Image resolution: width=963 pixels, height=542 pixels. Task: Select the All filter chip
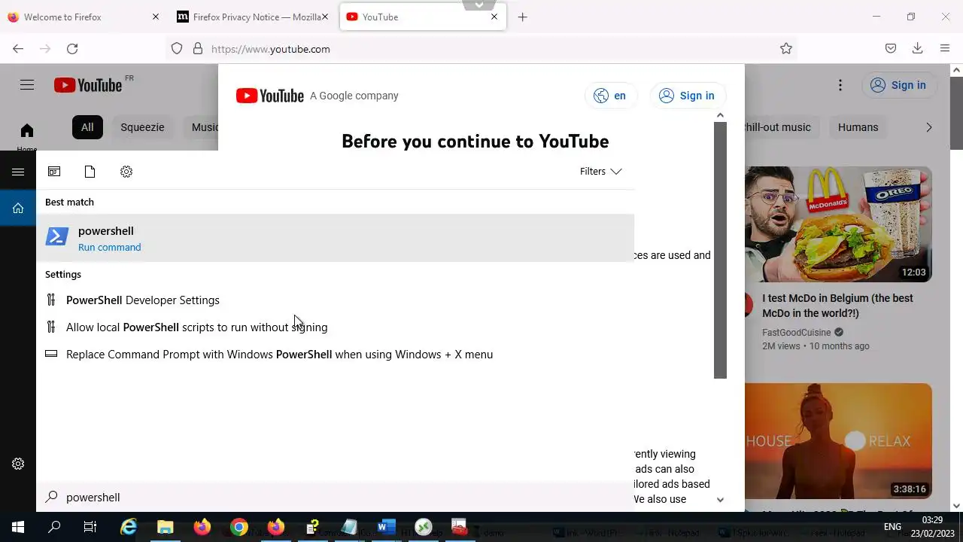pos(87,127)
